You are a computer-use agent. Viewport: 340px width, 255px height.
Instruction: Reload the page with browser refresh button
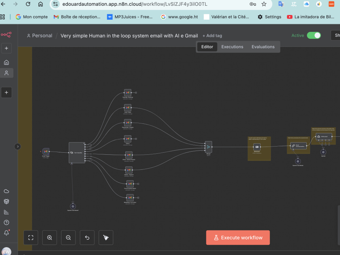click(28, 4)
